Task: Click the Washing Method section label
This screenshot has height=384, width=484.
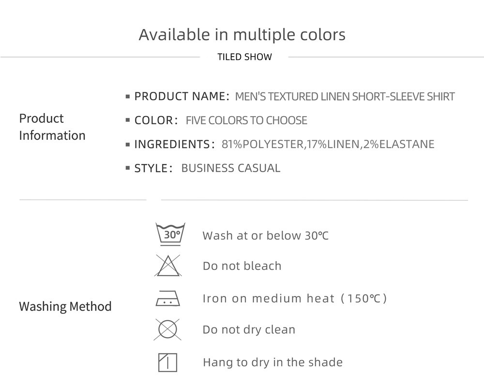Action: [65, 306]
